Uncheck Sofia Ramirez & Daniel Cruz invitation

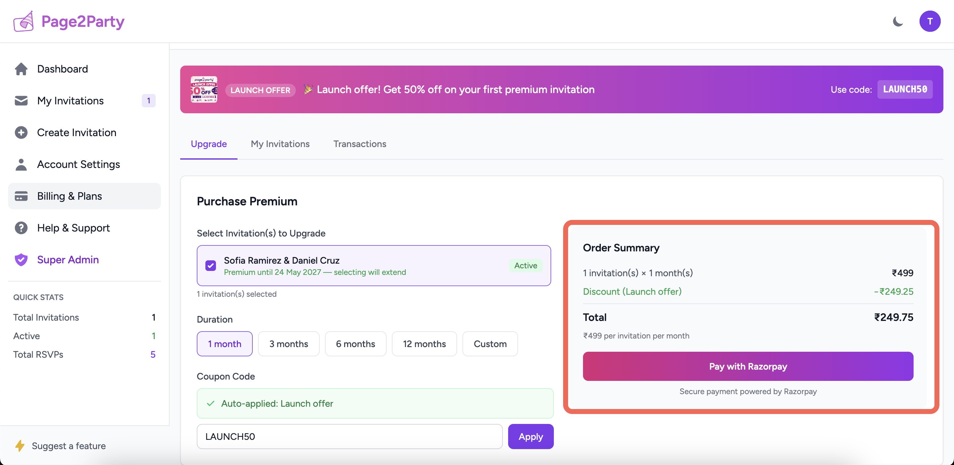pyautogui.click(x=211, y=265)
